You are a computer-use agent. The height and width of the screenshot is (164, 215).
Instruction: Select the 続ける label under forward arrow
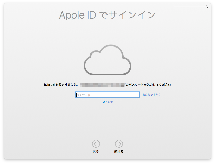point(119,151)
